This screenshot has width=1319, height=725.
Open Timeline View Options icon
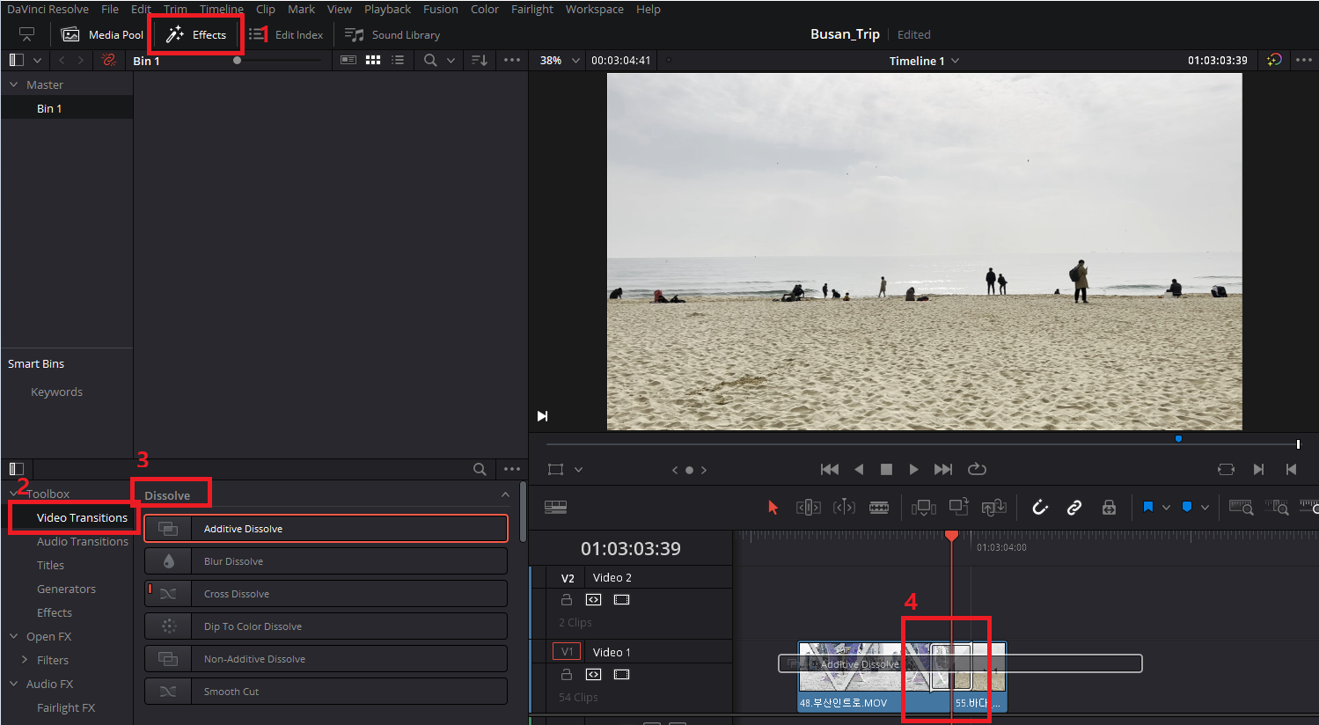(x=555, y=508)
